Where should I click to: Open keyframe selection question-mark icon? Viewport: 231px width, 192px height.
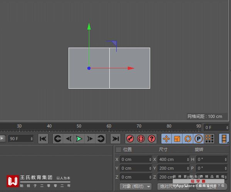(x=152, y=139)
